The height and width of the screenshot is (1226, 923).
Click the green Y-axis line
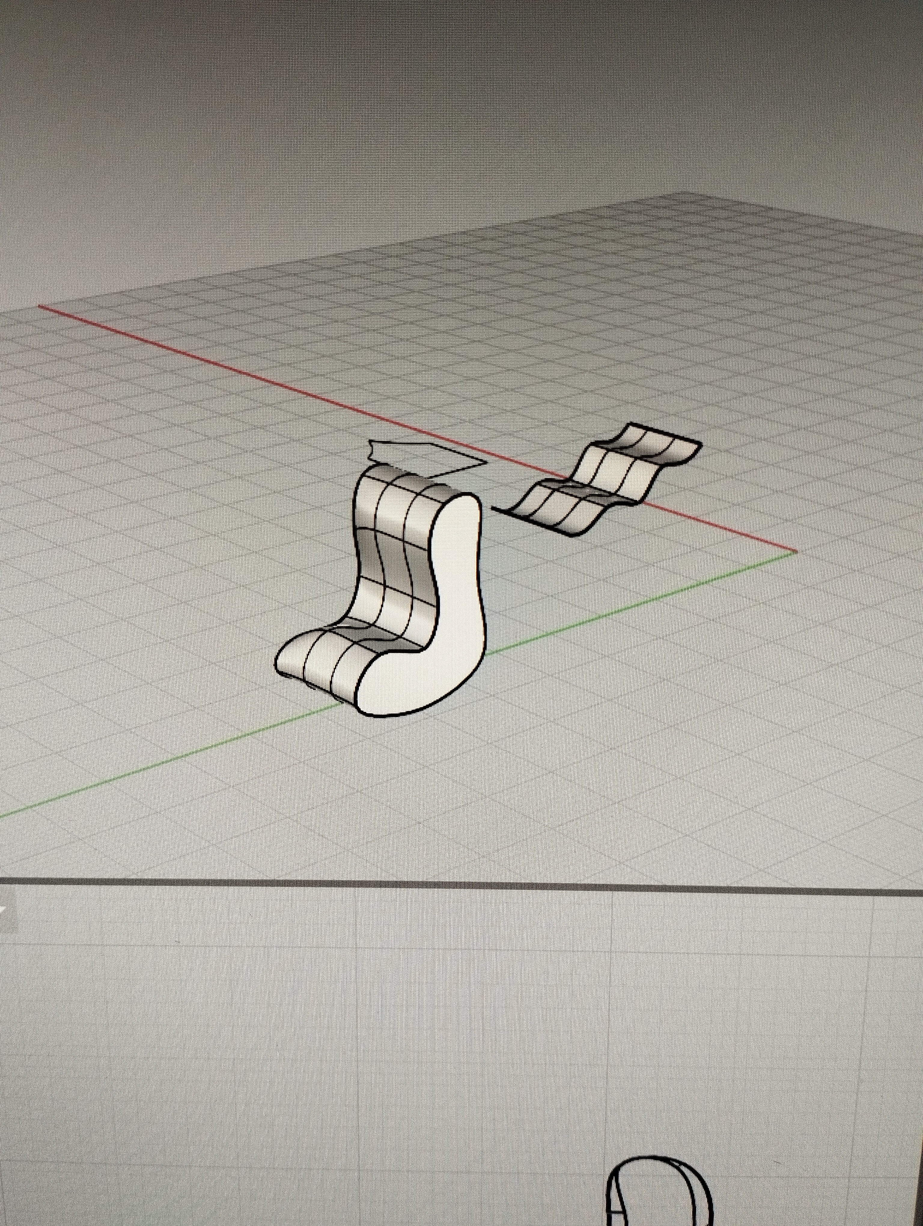pyautogui.click(x=166, y=762)
